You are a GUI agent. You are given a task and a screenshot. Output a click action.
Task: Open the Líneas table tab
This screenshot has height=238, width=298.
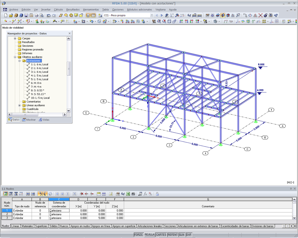tap(15, 226)
